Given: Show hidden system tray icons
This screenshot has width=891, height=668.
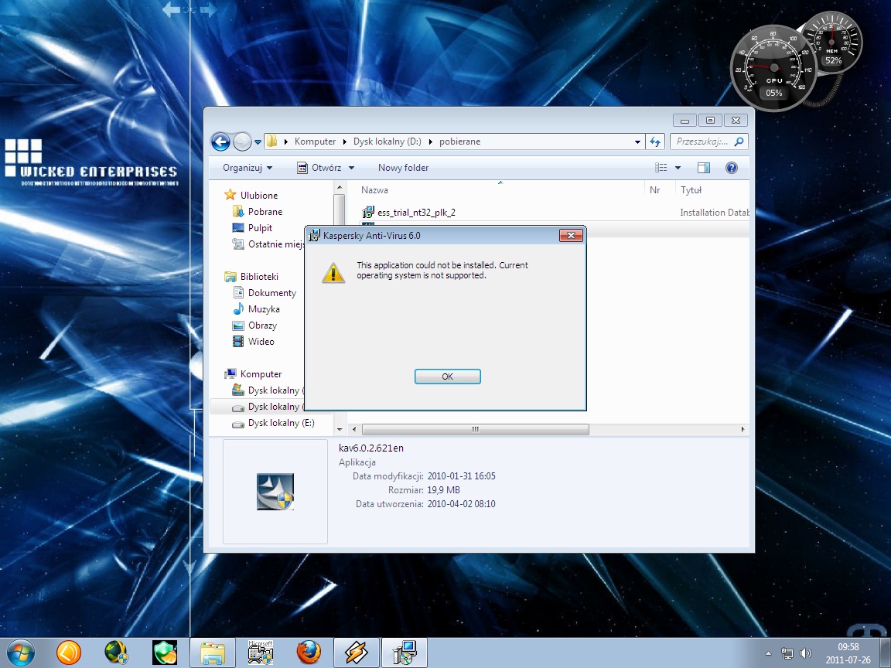Looking at the screenshot, I should tap(768, 653).
